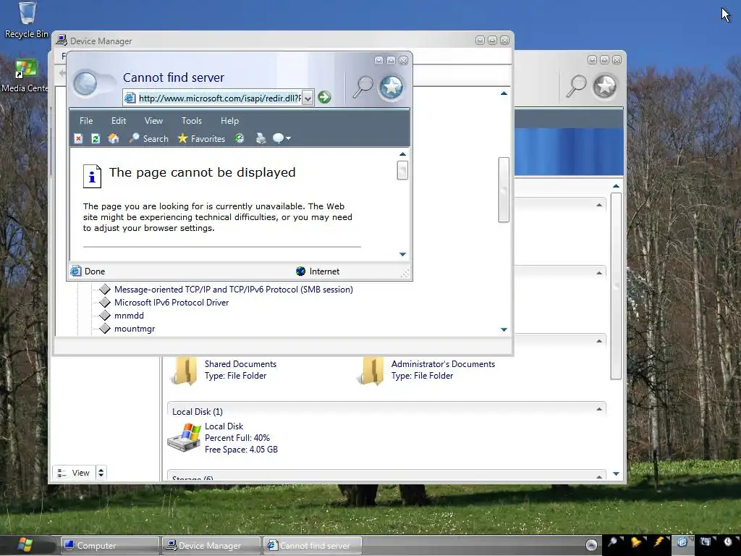Stop loading the page in browser toolbar
This screenshot has height=556, width=741.
tap(78, 138)
